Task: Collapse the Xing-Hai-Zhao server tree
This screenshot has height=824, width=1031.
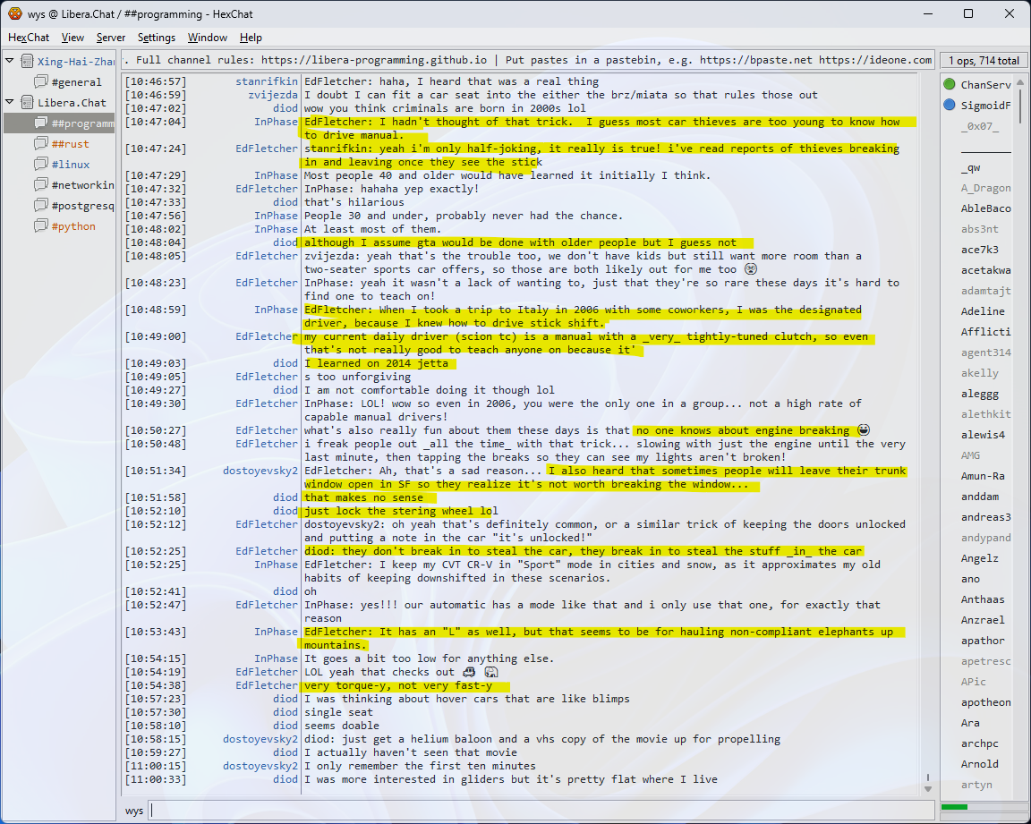Action: pyautogui.click(x=10, y=62)
